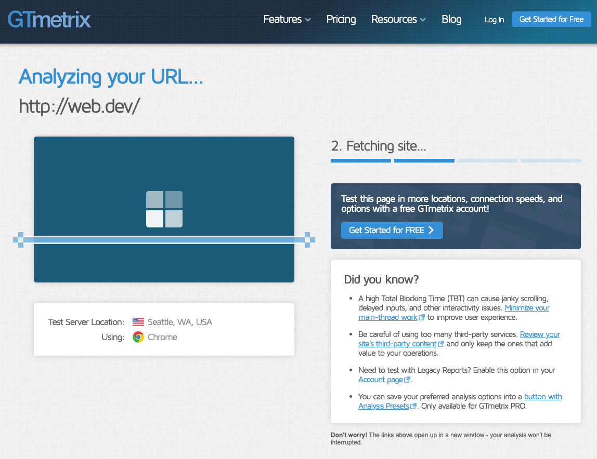Click the United States flag icon
Image resolution: width=597 pixels, height=459 pixels.
138,322
